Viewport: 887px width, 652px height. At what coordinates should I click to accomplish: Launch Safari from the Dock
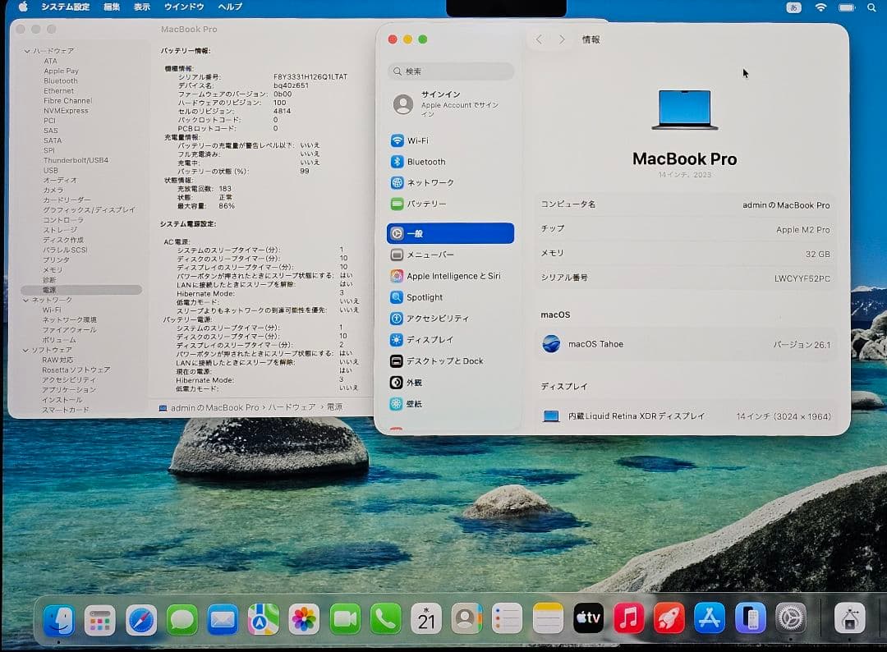click(141, 620)
